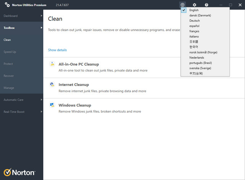
Task: Switch language to español
Action: coord(194,26)
